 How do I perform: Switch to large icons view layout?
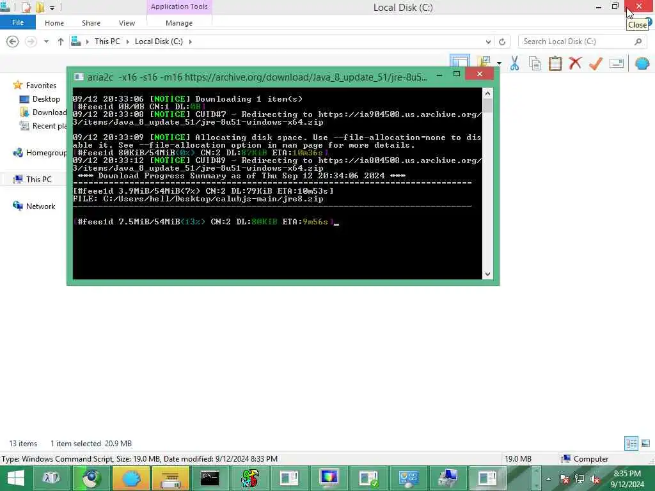tap(645, 444)
